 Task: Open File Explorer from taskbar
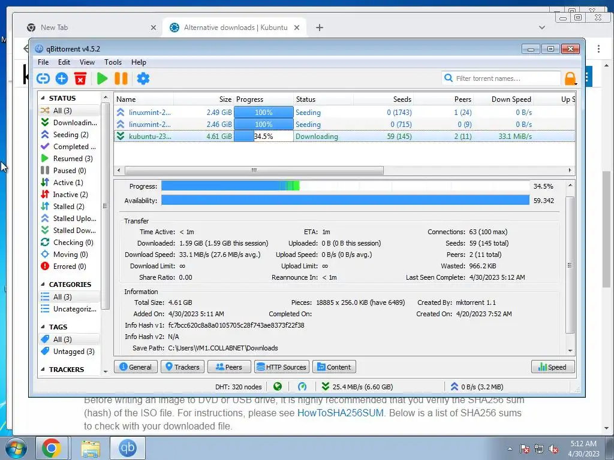(x=91, y=448)
